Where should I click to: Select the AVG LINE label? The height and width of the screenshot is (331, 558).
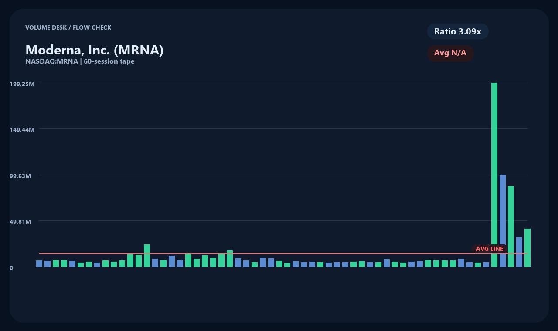tap(490, 249)
